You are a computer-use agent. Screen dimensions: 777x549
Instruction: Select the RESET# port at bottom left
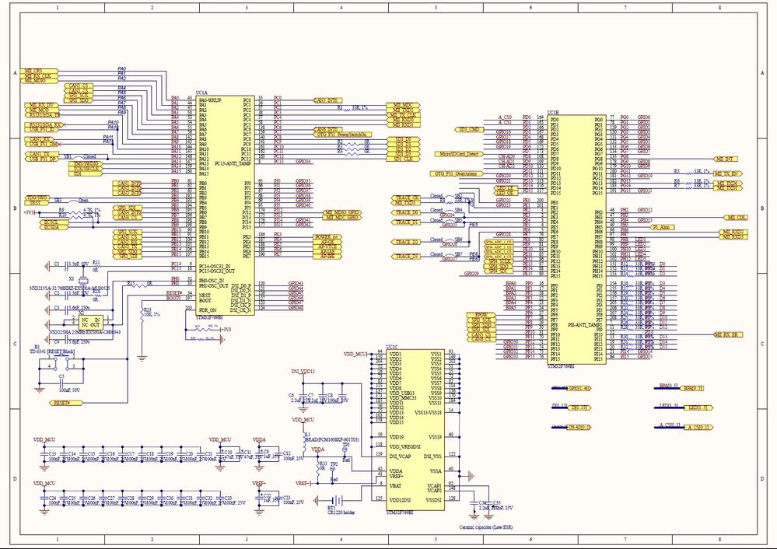(66, 403)
